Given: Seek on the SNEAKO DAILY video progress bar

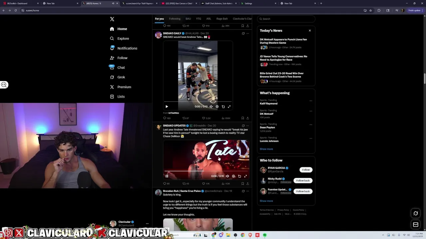Looking at the screenshot, I should [198, 102].
